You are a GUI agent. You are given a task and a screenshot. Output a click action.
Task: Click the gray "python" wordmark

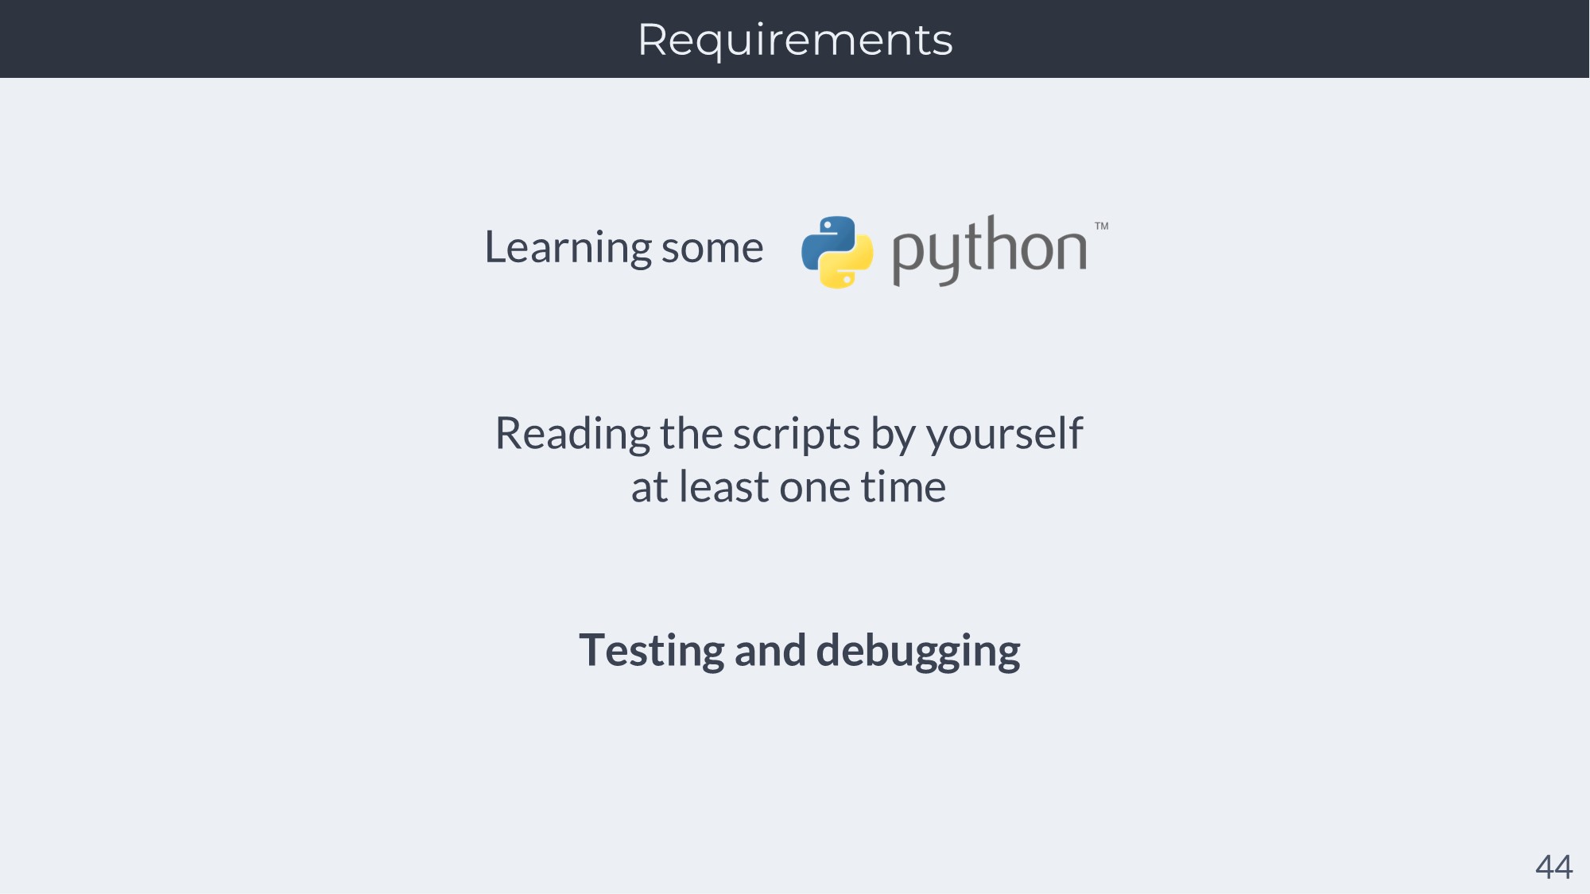(989, 250)
